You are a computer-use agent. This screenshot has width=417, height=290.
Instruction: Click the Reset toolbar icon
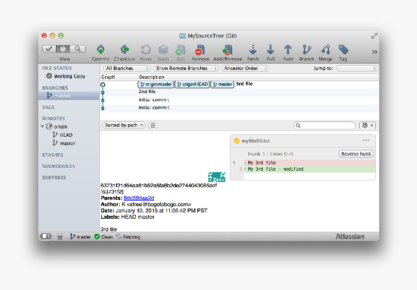coord(146,50)
